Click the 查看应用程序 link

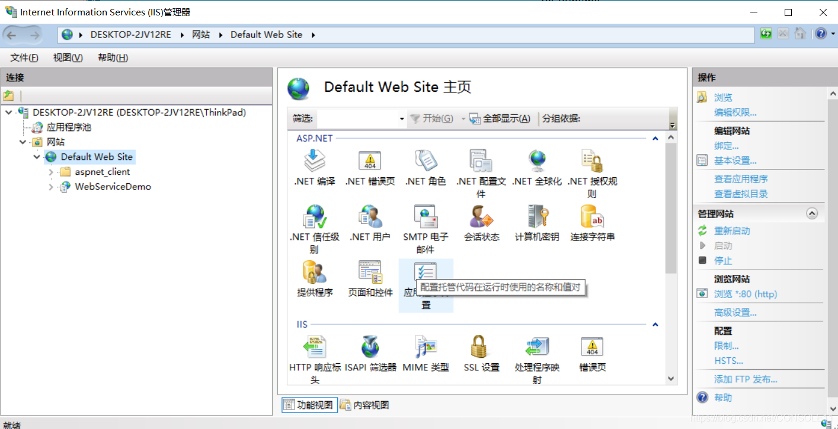[741, 179]
